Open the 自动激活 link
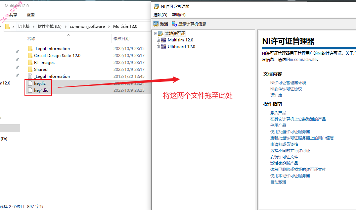Image resolution: width=356 pixels, height=210 pixels. pos(278,182)
